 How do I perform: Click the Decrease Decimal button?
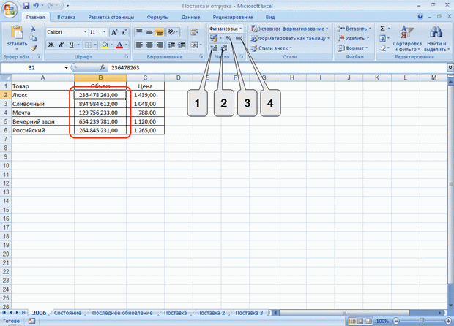224,48
